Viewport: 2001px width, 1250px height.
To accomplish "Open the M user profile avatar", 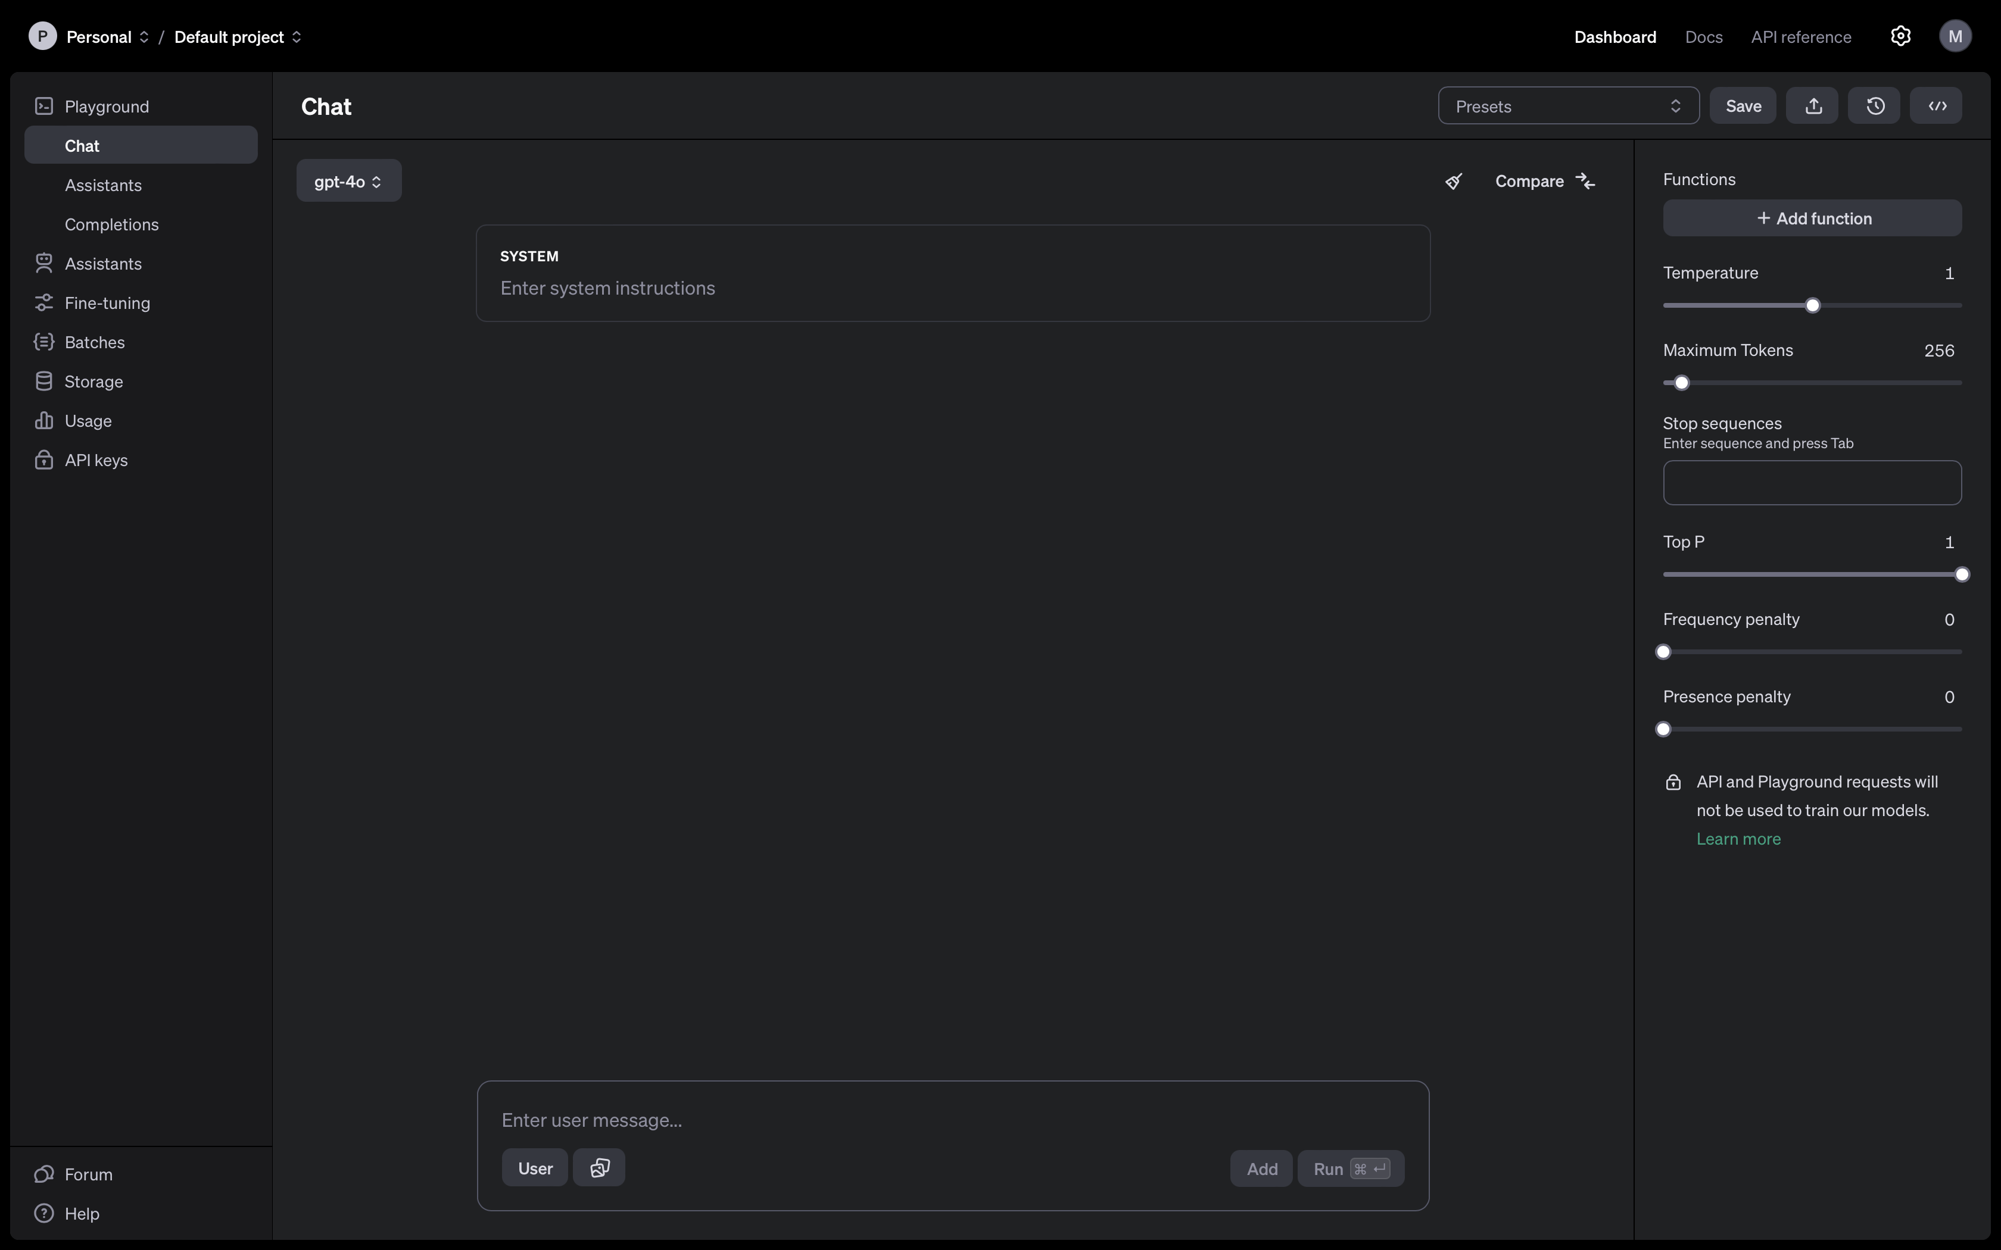I will (1955, 36).
